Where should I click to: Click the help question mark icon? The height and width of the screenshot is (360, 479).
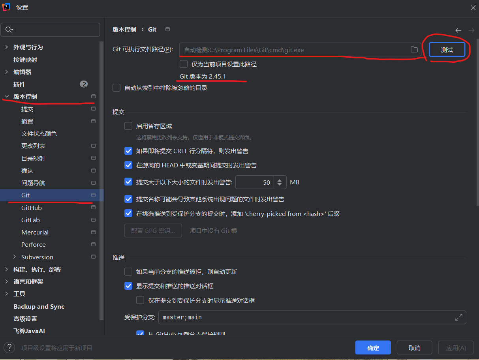pos(9,348)
